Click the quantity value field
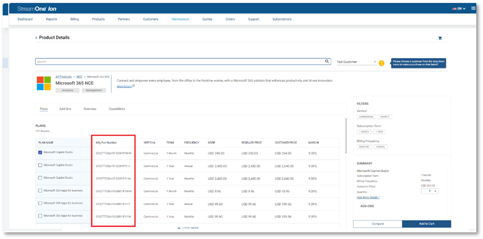483x239 pixels. coord(430,191)
